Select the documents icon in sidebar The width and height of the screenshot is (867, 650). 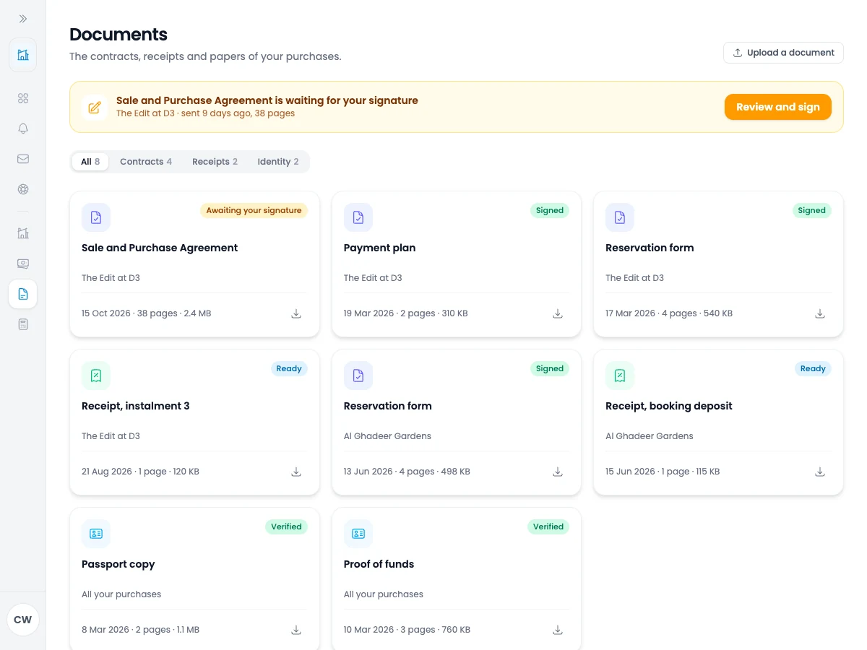(x=23, y=294)
